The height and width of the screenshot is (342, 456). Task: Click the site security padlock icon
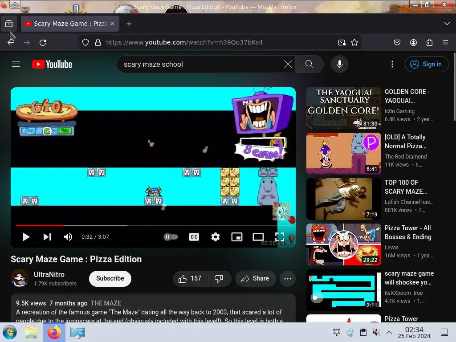pos(98,42)
